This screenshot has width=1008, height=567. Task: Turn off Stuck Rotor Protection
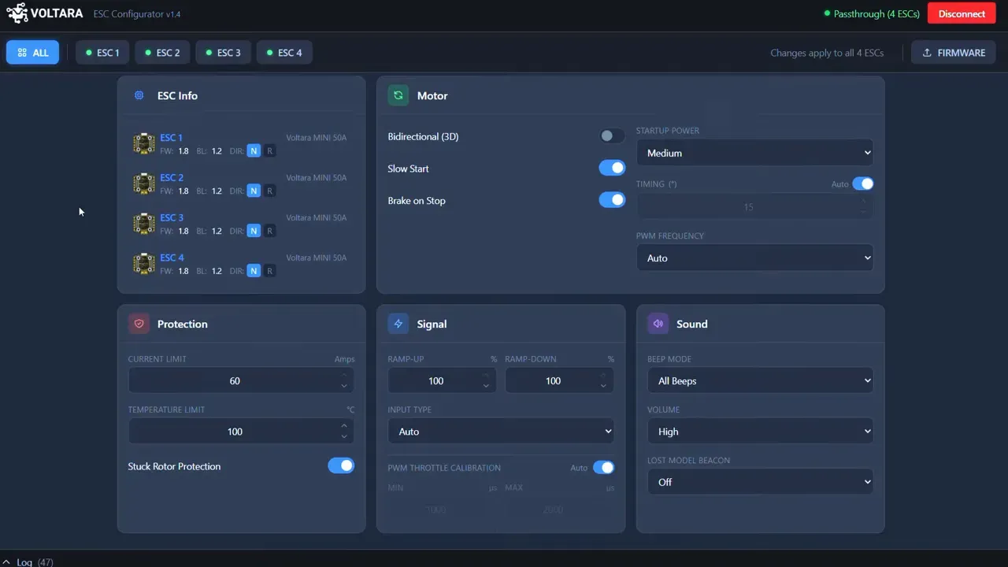341,465
